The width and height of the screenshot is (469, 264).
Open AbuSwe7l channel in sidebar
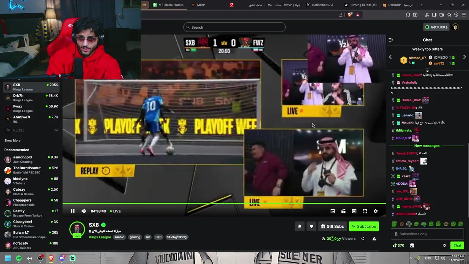[x=31, y=119]
